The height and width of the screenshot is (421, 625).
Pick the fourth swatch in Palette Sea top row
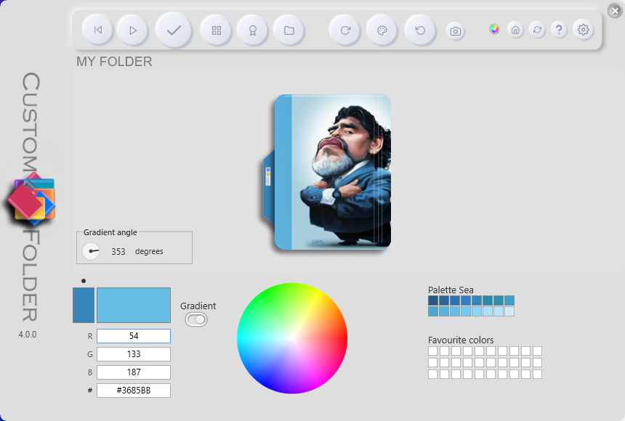[x=466, y=301]
